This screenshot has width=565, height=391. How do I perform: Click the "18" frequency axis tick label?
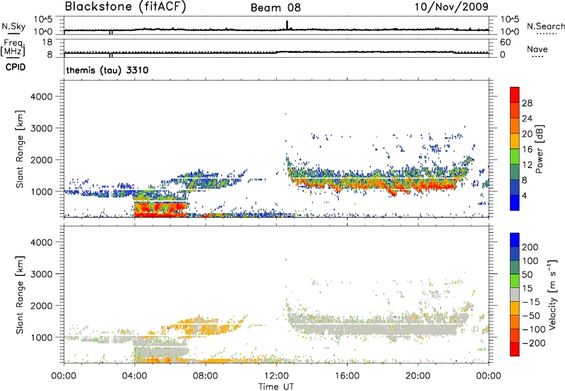tap(47, 42)
